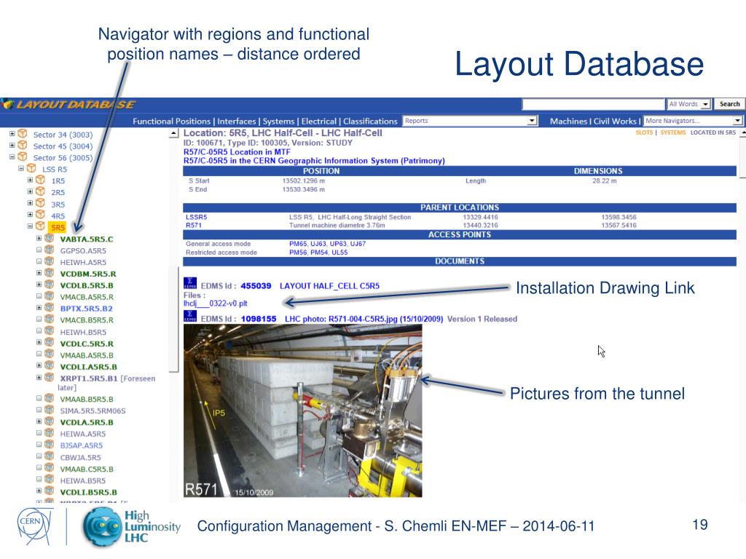The width and height of the screenshot is (746, 559).
Task: Open the Civil Works menu
Action: [615, 122]
